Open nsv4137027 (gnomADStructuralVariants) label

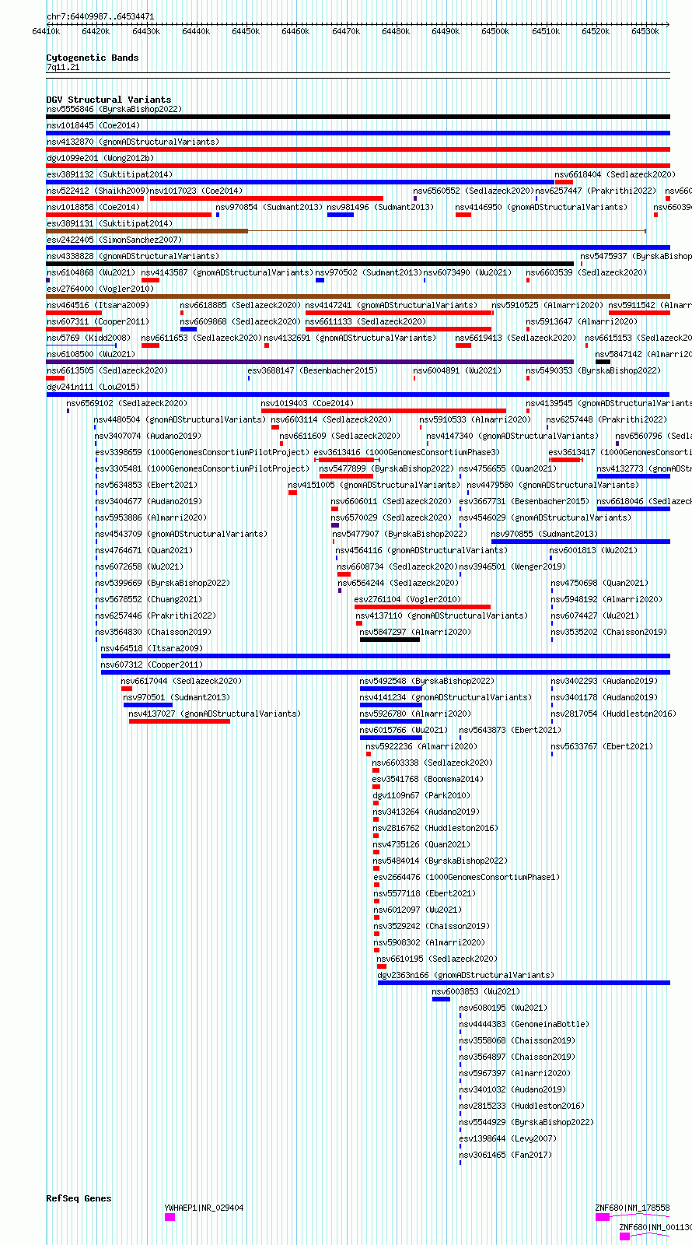coord(215,714)
